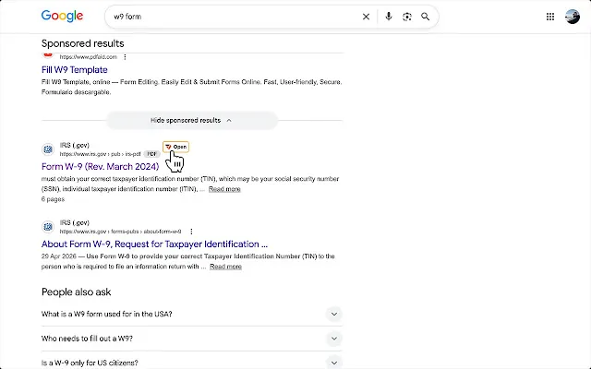Click Read more under Form W-9 PDF snippet
Viewport: 591px width, 369px height.
(224, 189)
